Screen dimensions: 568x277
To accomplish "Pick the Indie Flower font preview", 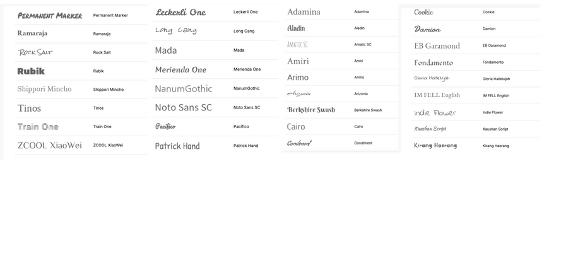I will tap(435, 112).
